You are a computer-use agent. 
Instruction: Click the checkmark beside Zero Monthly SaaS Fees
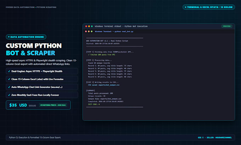click(9, 95)
